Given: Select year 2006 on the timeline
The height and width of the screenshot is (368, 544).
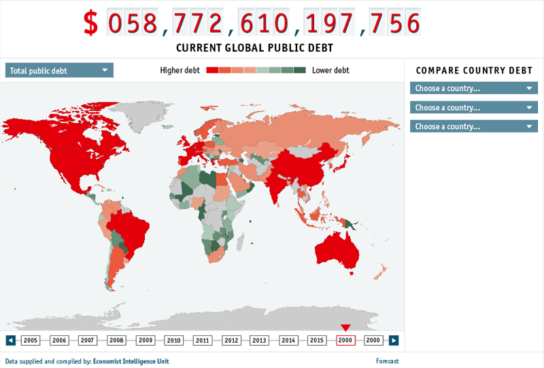Looking at the screenshot, I should [59, 340].
